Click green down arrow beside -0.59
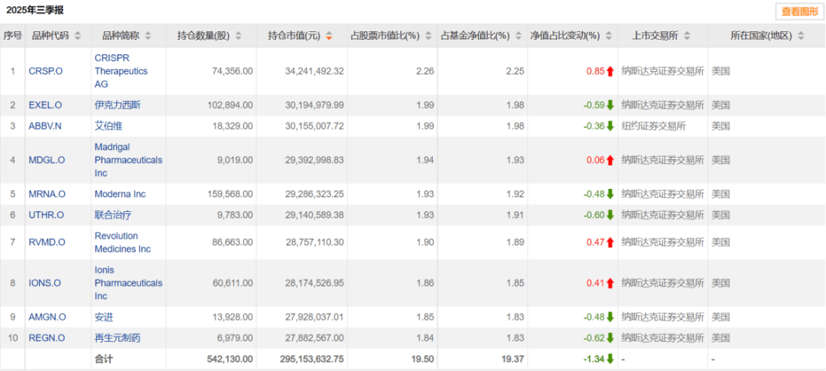Image resolution: width=826 pixels, height=371 pixels. pos(610,106)
